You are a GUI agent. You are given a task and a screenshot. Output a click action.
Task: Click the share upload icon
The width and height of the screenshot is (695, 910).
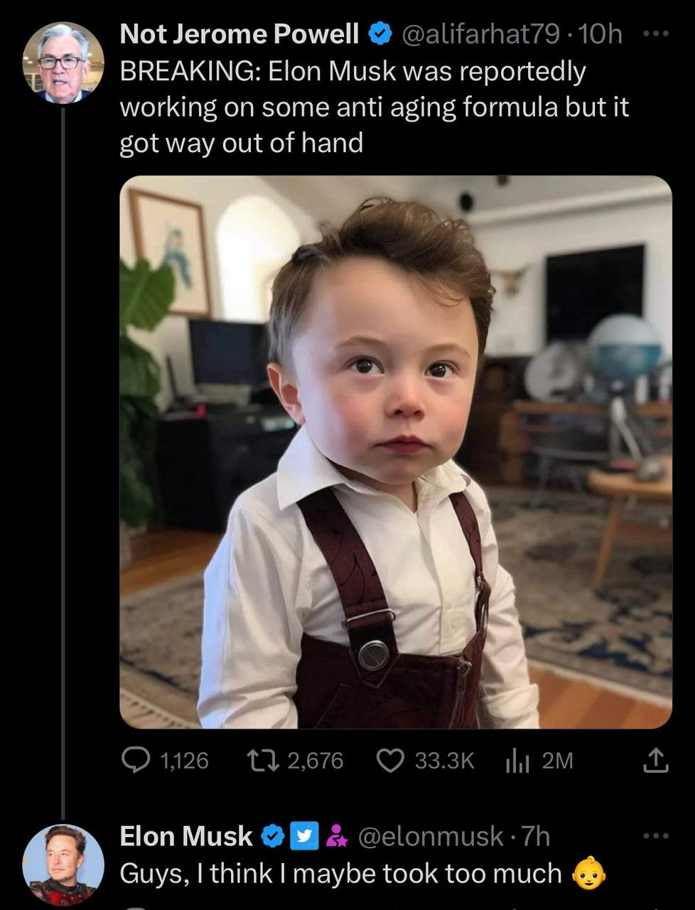[655, 760]
